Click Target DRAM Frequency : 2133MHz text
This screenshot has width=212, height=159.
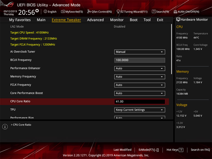[x=34, y=39]
